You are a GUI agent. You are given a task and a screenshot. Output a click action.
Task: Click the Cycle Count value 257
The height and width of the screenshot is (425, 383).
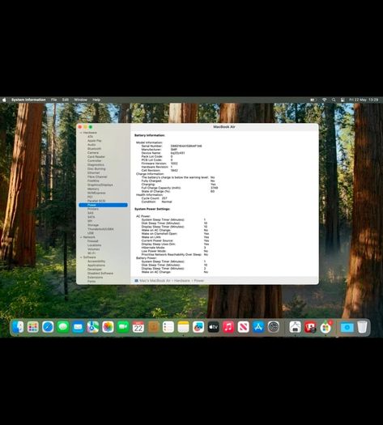point(164,198)
